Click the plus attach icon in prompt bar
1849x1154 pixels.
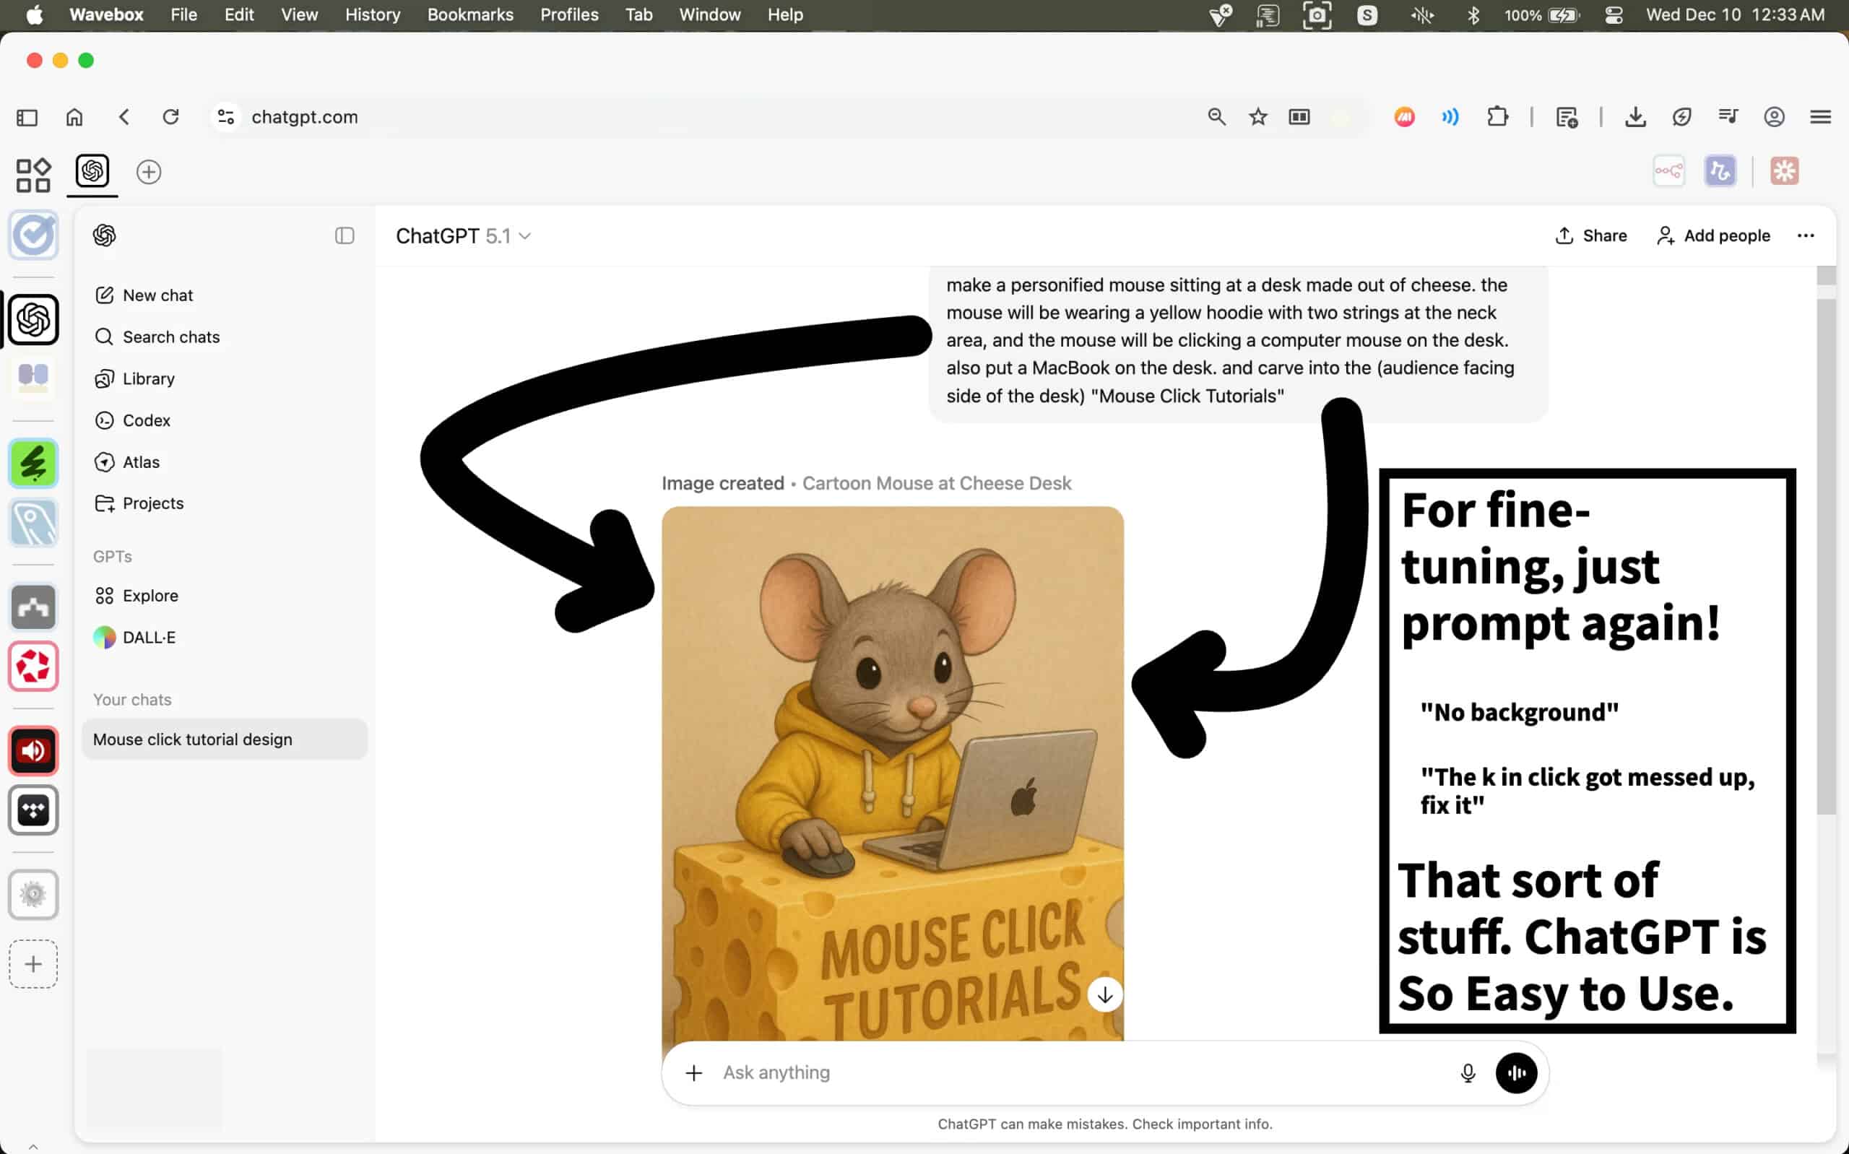(693, 1072)
